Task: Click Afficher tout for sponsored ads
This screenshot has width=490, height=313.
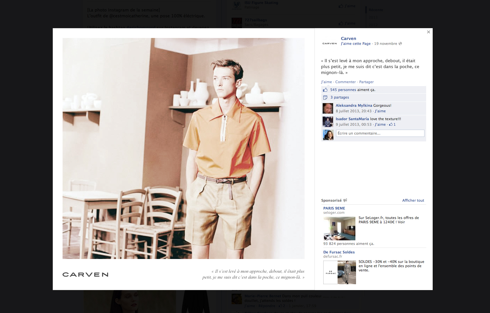Action: click(x=413, y=200)
